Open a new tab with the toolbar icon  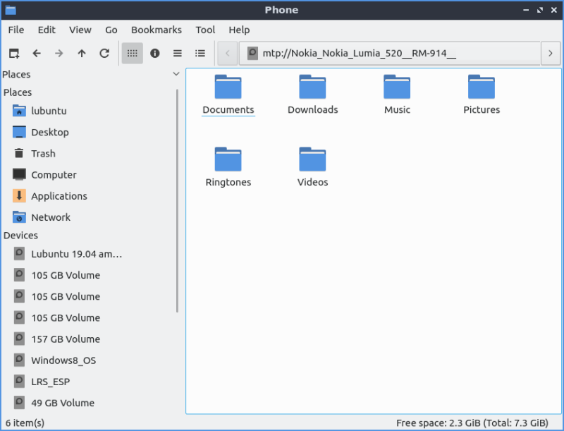point(13,53)
